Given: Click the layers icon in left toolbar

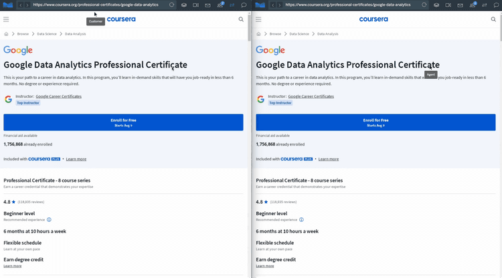Looking at the screenshot, I should (x=183, y=5).
